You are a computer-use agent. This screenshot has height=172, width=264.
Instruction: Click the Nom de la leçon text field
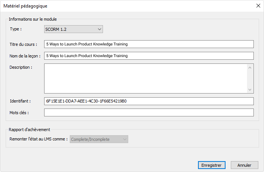coord(149,56)
